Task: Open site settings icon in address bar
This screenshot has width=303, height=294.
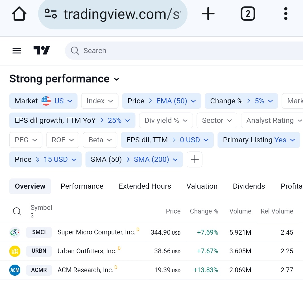Action: [x=51, y=14]
